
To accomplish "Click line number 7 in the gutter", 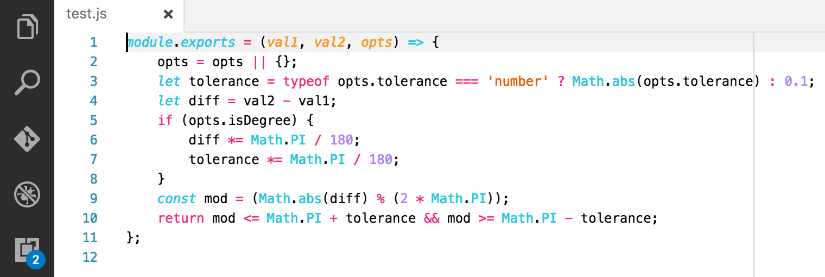I will click(x=93, y=160).
